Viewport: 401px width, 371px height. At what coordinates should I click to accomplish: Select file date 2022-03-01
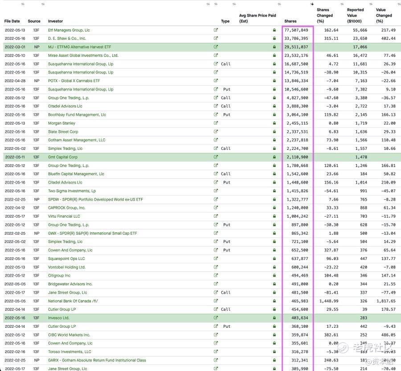pos(15,47)
